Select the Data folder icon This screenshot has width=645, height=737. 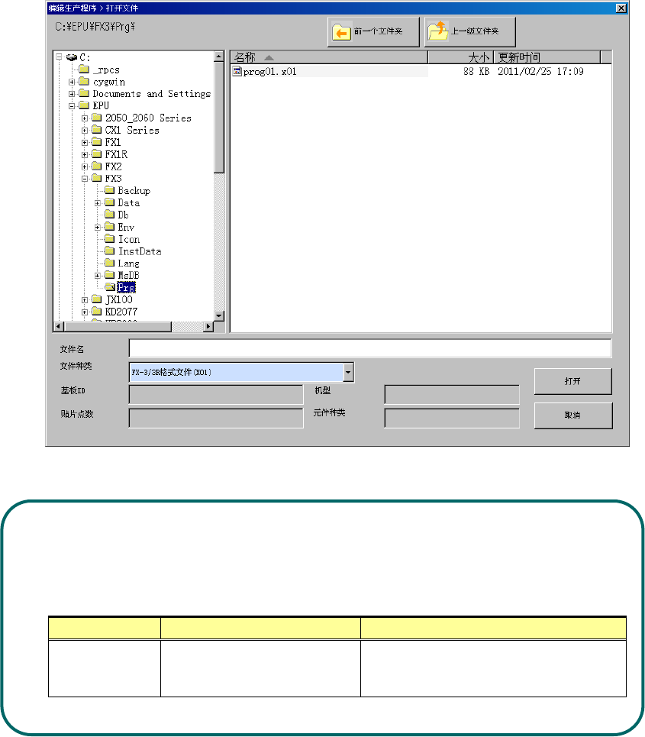pos(109,202)
